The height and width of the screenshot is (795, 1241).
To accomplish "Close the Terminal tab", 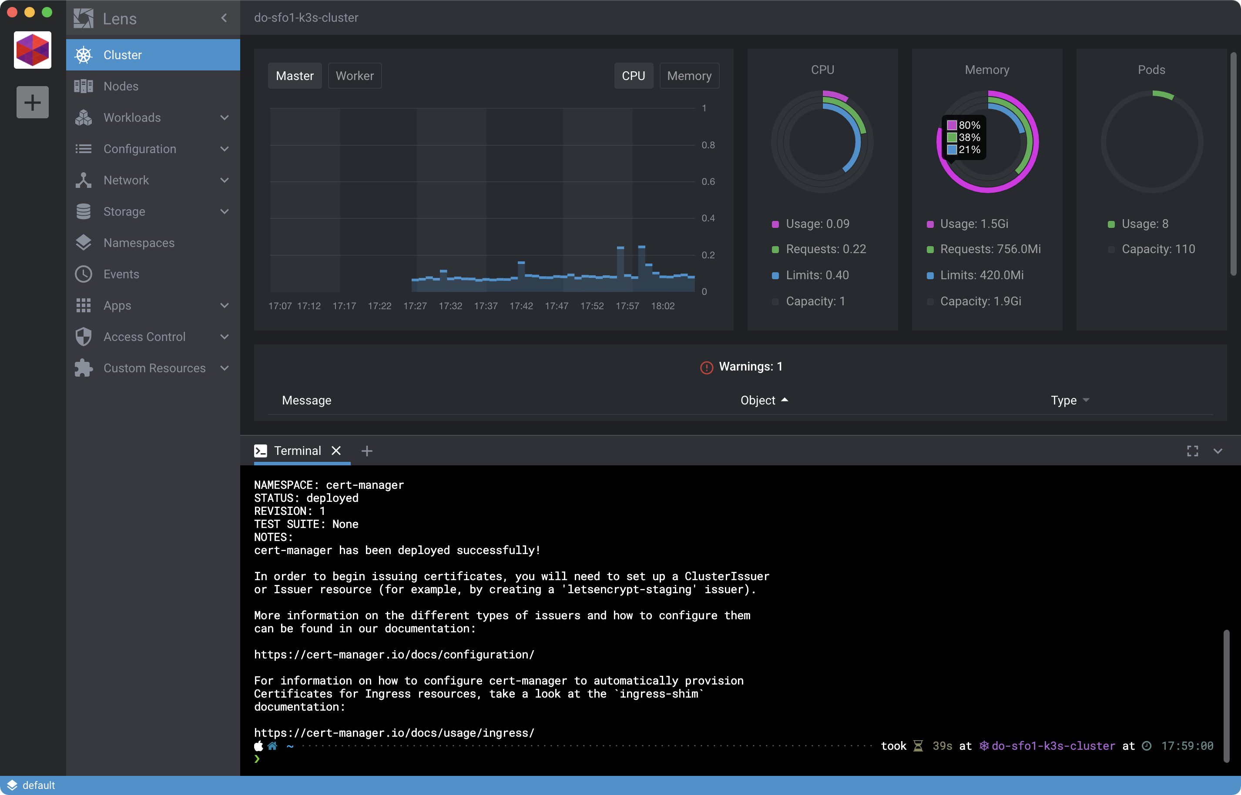I will [336, 451].
